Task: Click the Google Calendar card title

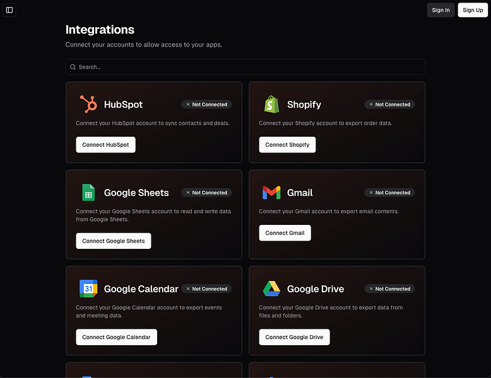Action: tap(141, 289)
